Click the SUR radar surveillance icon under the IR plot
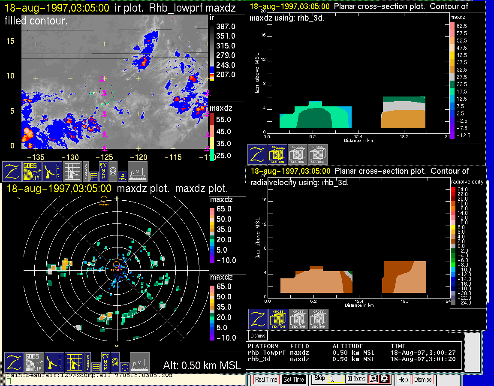The image size is (494, 386). click(53, 172)
